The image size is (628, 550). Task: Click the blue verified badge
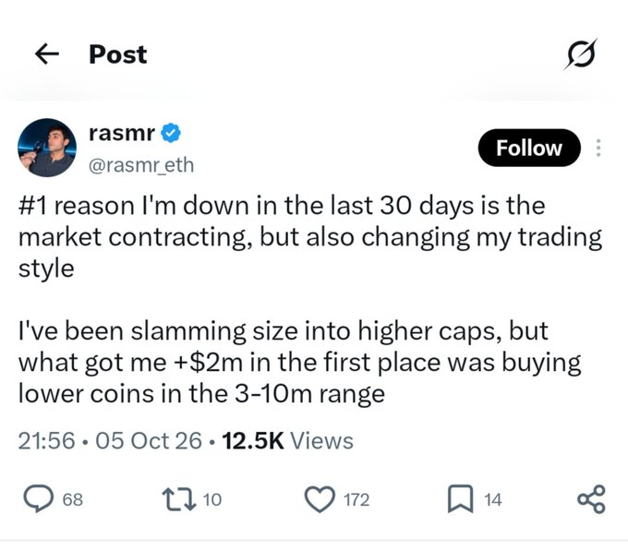click(171, 133)
